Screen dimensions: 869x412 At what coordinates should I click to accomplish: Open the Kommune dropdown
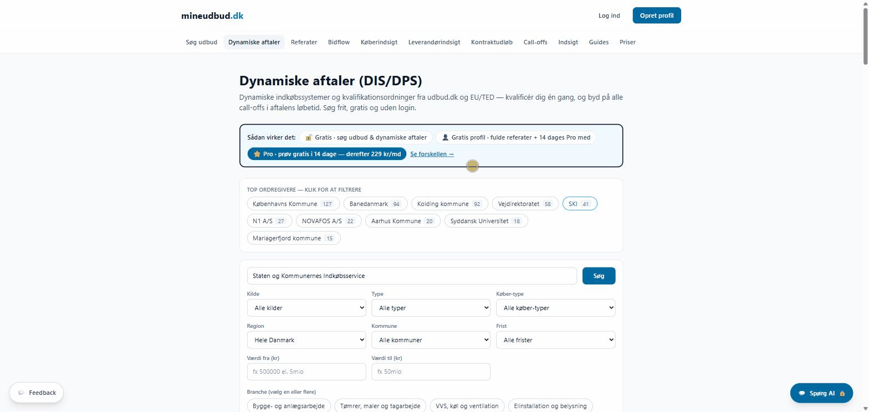point(431,340)
